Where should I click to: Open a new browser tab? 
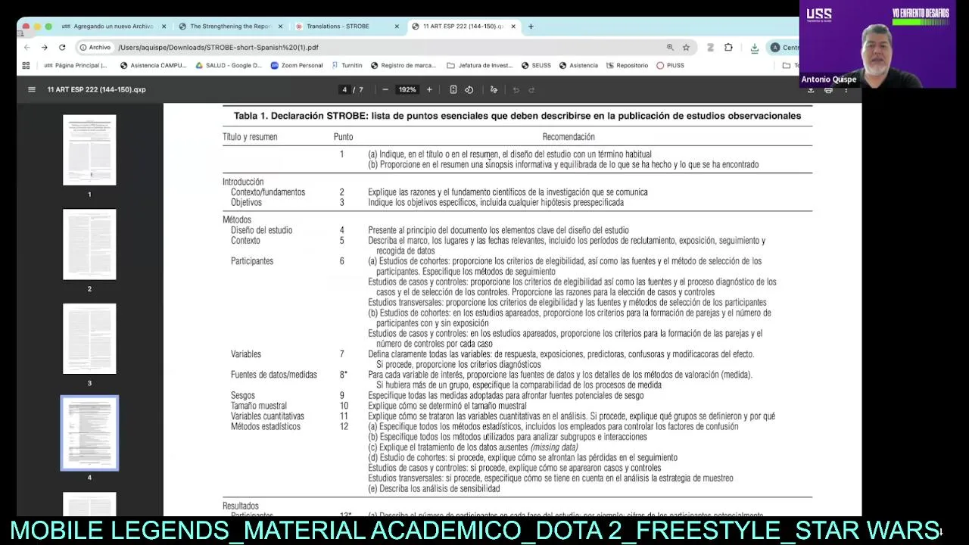531,26
